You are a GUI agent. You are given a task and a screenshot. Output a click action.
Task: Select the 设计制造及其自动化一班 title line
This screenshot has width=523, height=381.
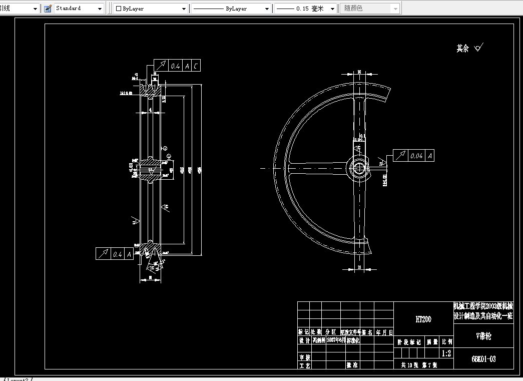483,315
